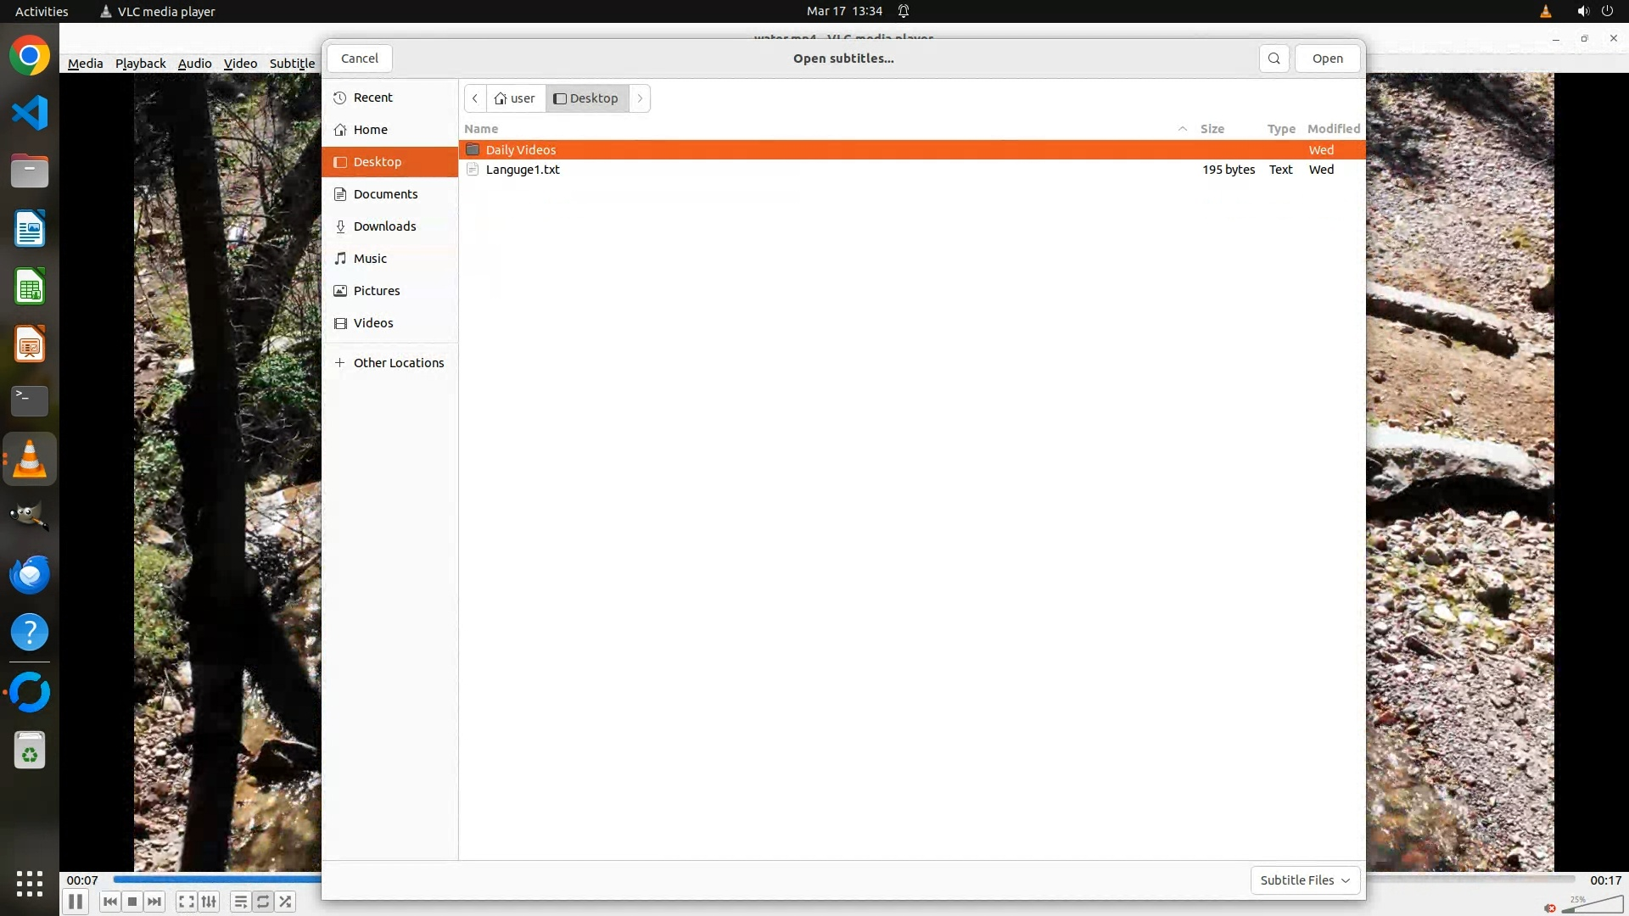This screenshot has height=916, width=1629.
Task: Expand Other Locations in sidebar
Action: point(398,363)
